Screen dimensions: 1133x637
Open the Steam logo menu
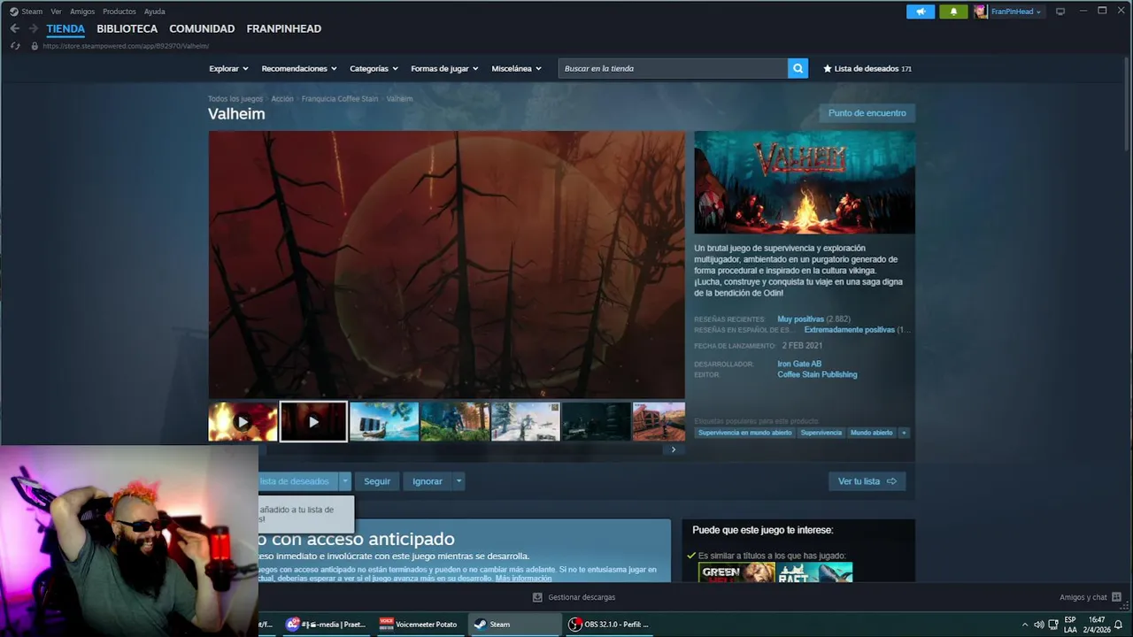(x=13, y=12)
